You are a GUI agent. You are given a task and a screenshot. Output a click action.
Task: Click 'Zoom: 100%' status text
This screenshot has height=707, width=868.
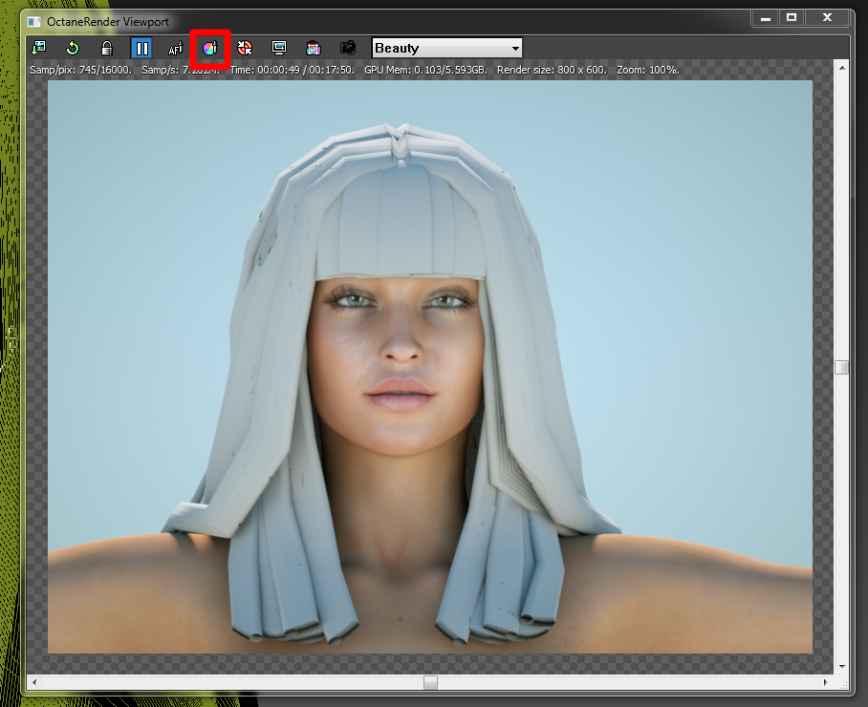pos(648,71)
